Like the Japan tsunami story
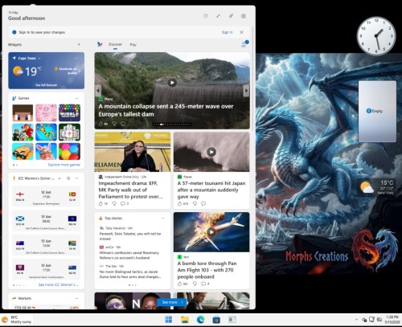Image resolution: width=402 pixels, height=327 pixels. click(x=180, y=203)
